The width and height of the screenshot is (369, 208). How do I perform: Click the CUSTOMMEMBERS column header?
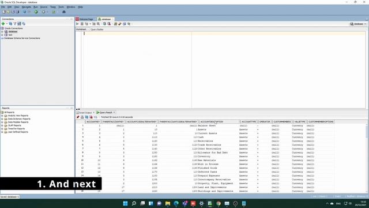[282, 122]
